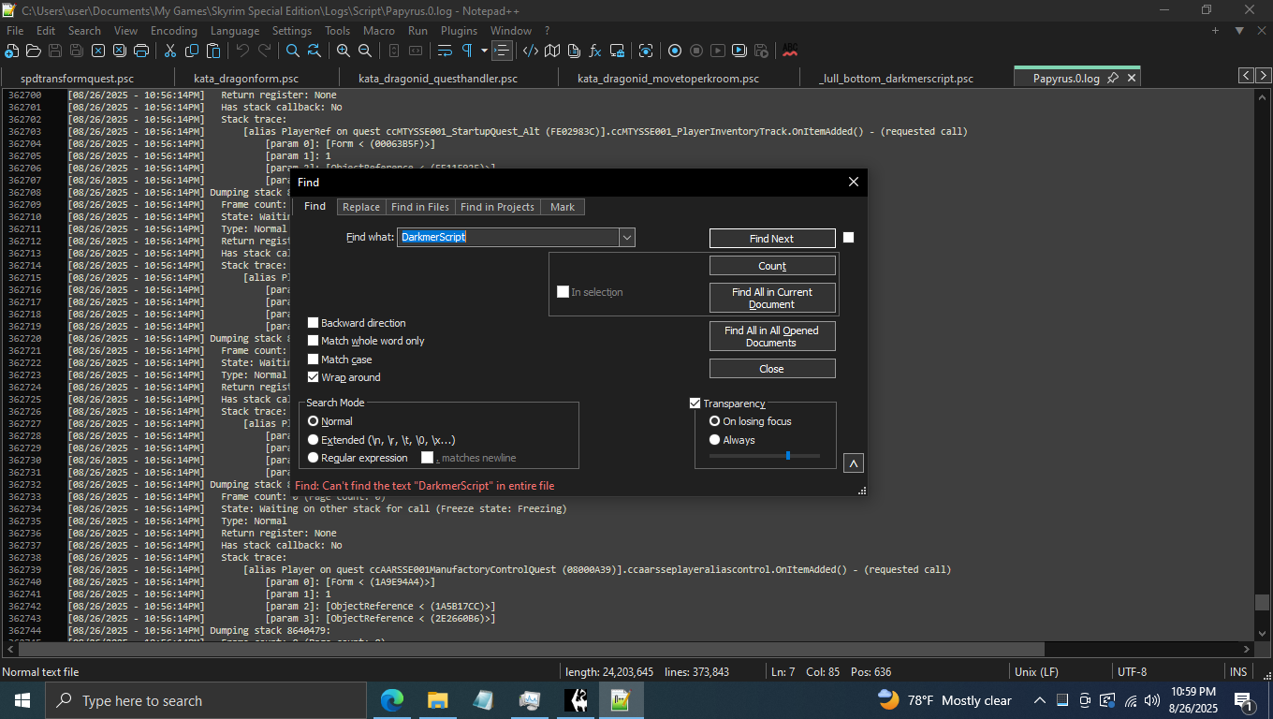The width and height of the screenshot is (1273, 719).
Task: Switch to kata_dragonform.psc tab
Action: (246, 79)
